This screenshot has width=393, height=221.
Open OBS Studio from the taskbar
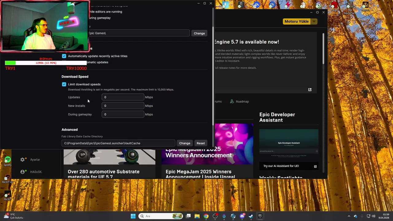tap(215, 216)
